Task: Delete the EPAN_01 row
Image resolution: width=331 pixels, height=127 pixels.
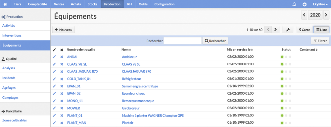Action: tap(62, 86)
